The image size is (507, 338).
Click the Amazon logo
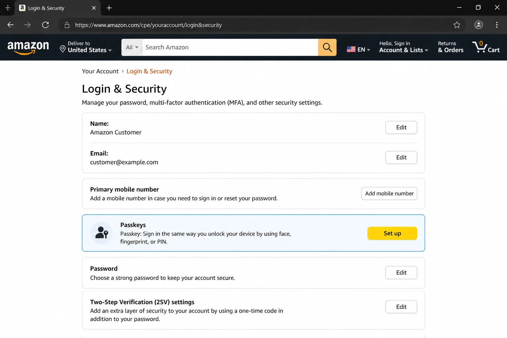pyautogui.click(x=28, y=48)
